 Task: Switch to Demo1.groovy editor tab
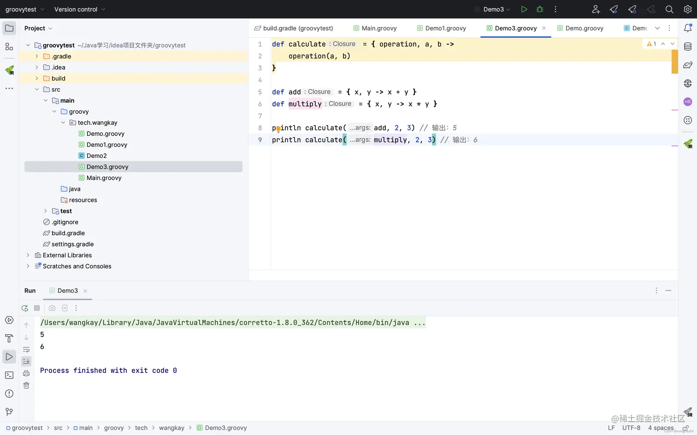point(441,28)
